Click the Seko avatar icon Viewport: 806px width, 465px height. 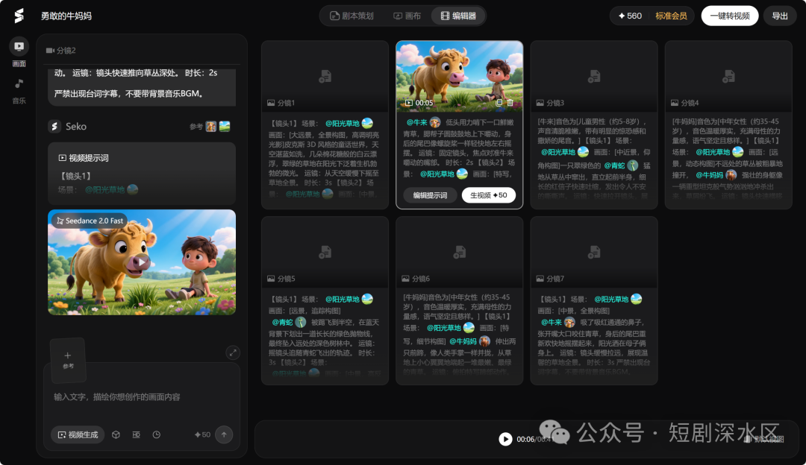(x=54, y=126)
